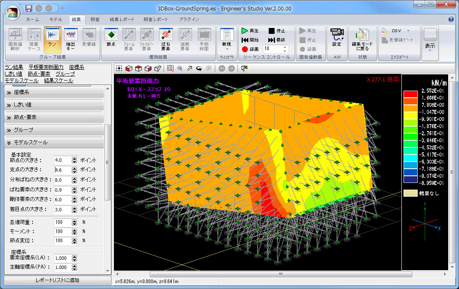The height and width of the screenshot is (289, 459).
Task: Switch to the モデル ribbon tab
Action: 55,20
